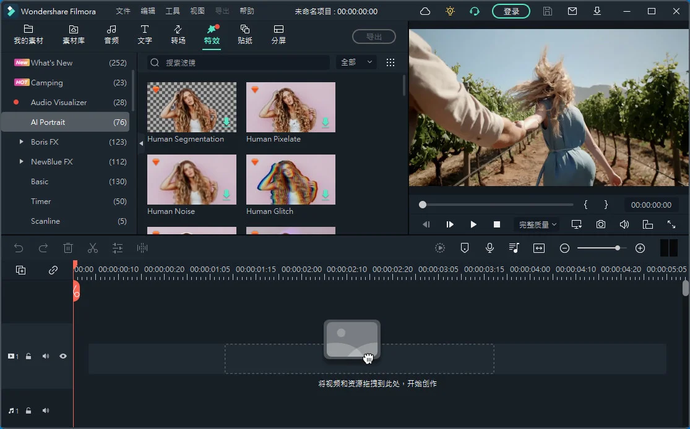Click the 登录 (Login) button
The height and width of the screenshot is (429, 690).
511,11
